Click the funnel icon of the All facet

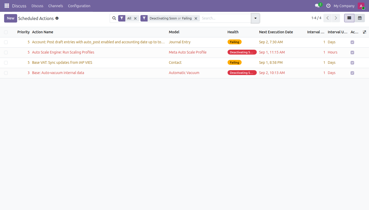click(122, 18)
